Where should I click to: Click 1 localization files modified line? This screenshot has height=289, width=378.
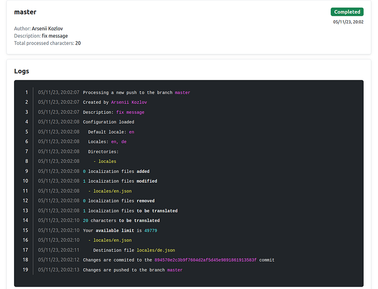click(x=120, y=181)
